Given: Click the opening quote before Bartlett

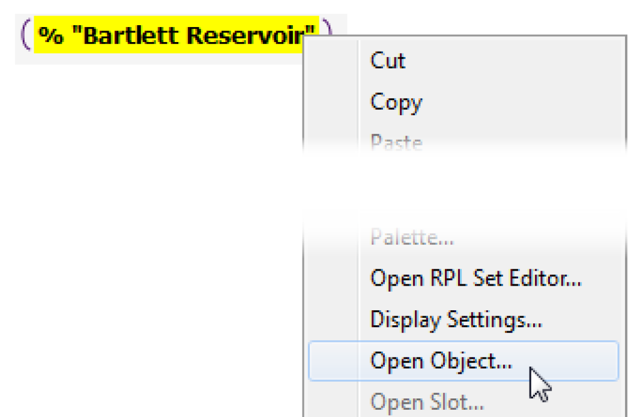Looking at the screenshot, I should [76, 34].
